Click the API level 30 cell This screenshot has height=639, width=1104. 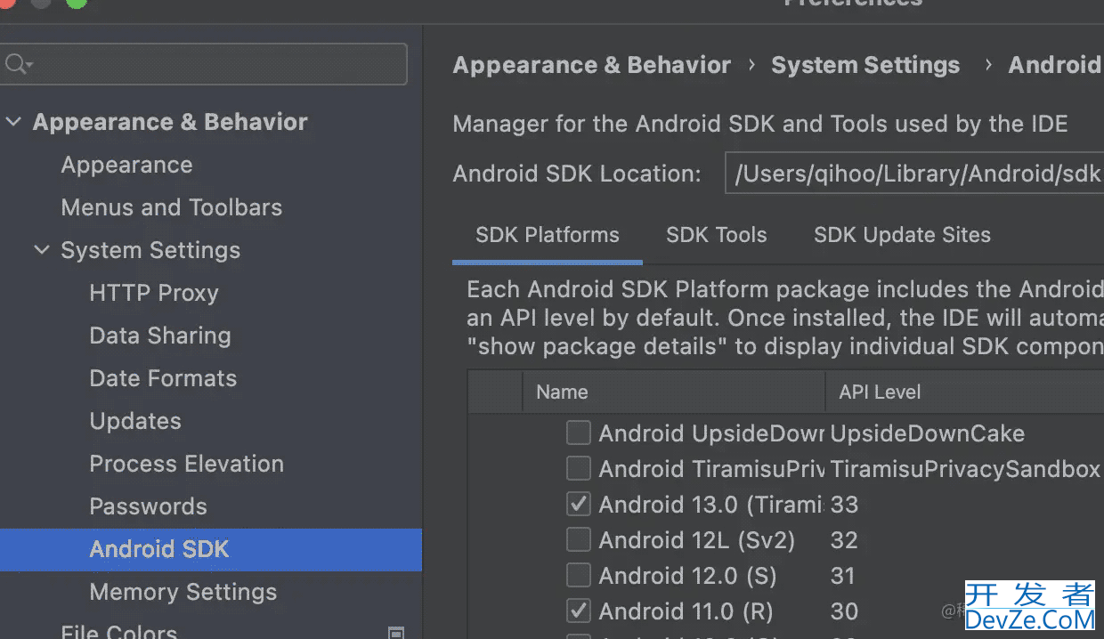click(844, 611)
